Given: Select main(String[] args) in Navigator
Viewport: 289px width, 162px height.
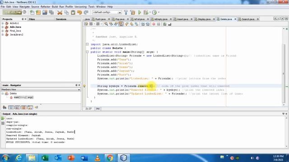Looking at the screenshot, I should click(23, 97).
